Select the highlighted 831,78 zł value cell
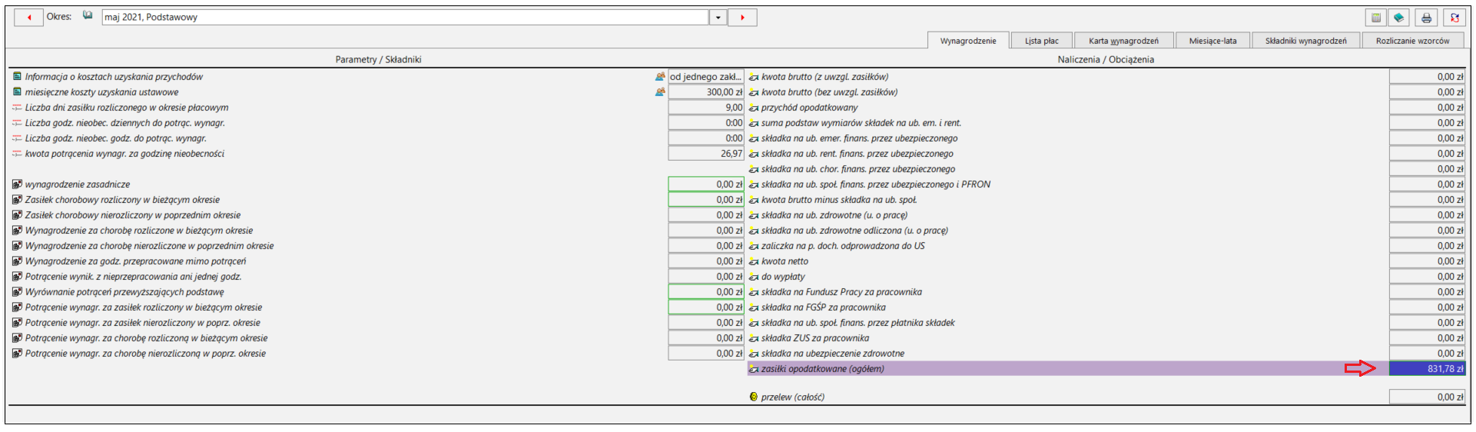Screen dimensions: 1476x432 (x=1427, y=369)
